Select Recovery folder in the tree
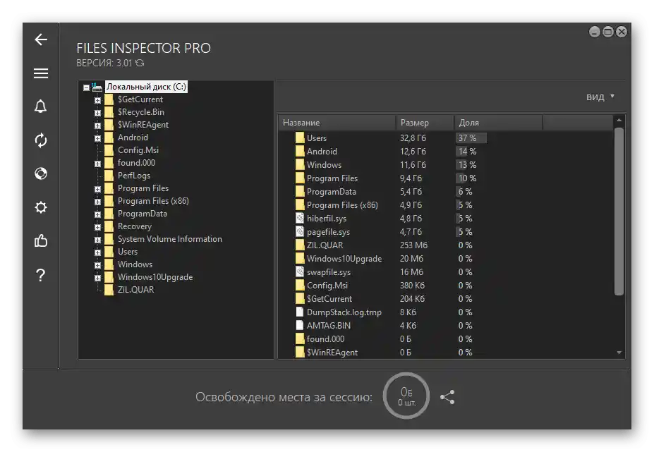This screenshot has height=452, width=654. pos(135,226)
